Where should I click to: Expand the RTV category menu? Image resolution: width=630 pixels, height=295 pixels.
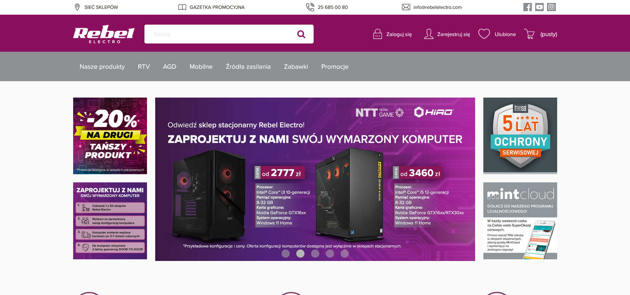(144, 66)
